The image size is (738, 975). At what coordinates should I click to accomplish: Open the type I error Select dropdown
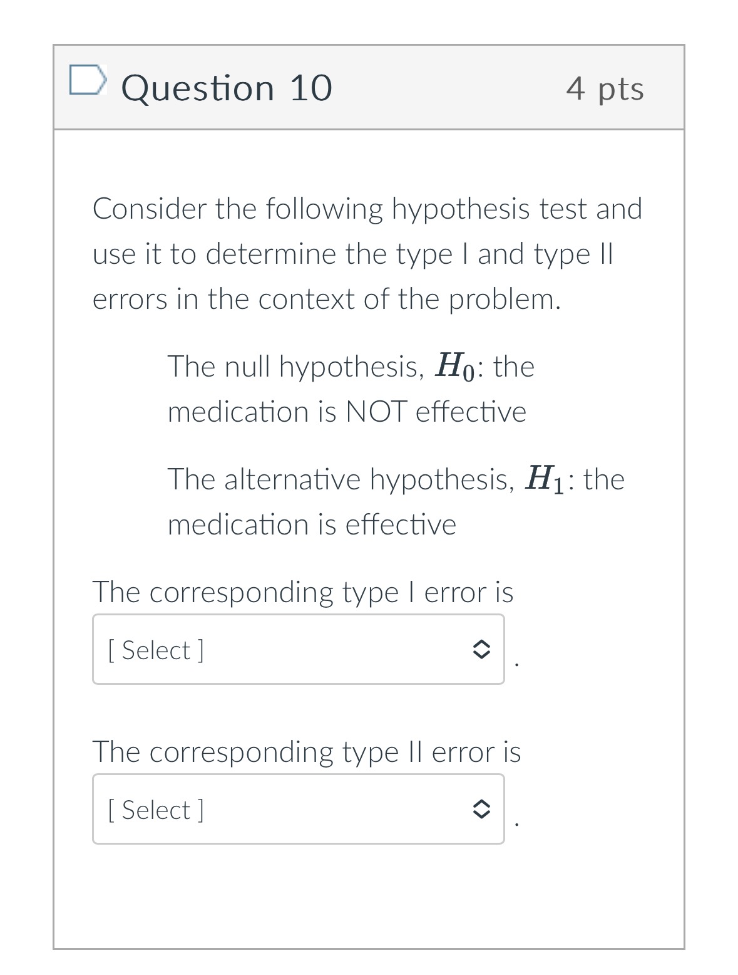(x=299, y=649)
